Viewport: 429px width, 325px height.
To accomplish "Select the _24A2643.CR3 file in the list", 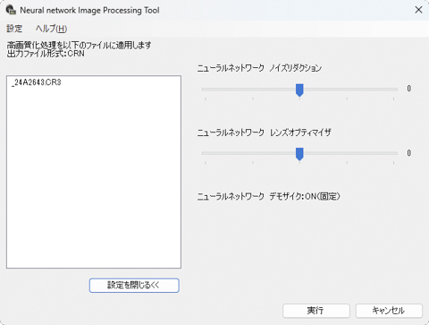I will pos(37,82).
